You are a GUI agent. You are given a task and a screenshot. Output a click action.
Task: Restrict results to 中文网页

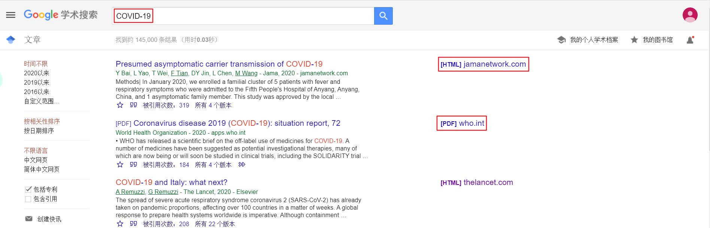coord(36,160)
